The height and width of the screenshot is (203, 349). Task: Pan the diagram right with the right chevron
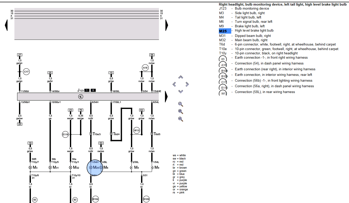pos(187,84)
